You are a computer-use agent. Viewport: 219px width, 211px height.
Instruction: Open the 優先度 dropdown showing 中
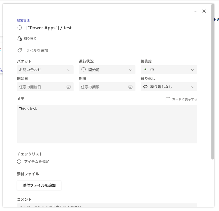pos(169,70)
